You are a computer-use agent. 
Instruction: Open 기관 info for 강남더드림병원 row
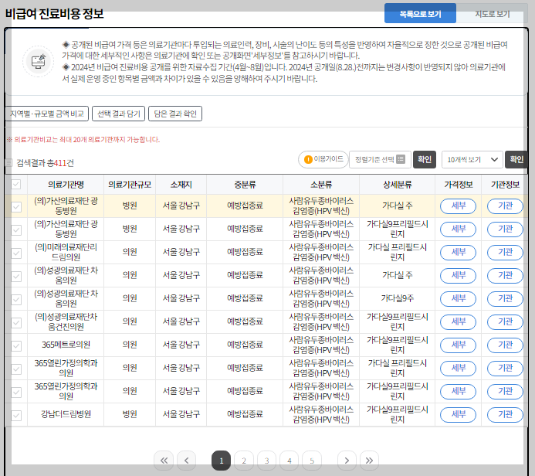click(505, 415)
